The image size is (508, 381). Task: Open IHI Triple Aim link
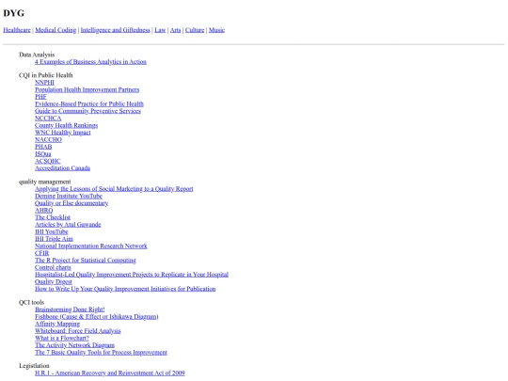point(55,239)
